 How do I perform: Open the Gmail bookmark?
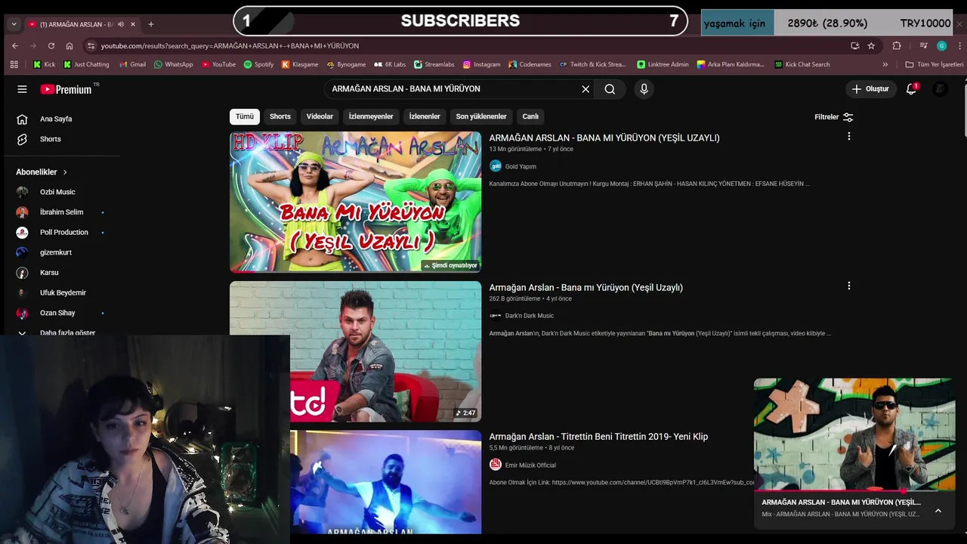click(x=132, y=64)
